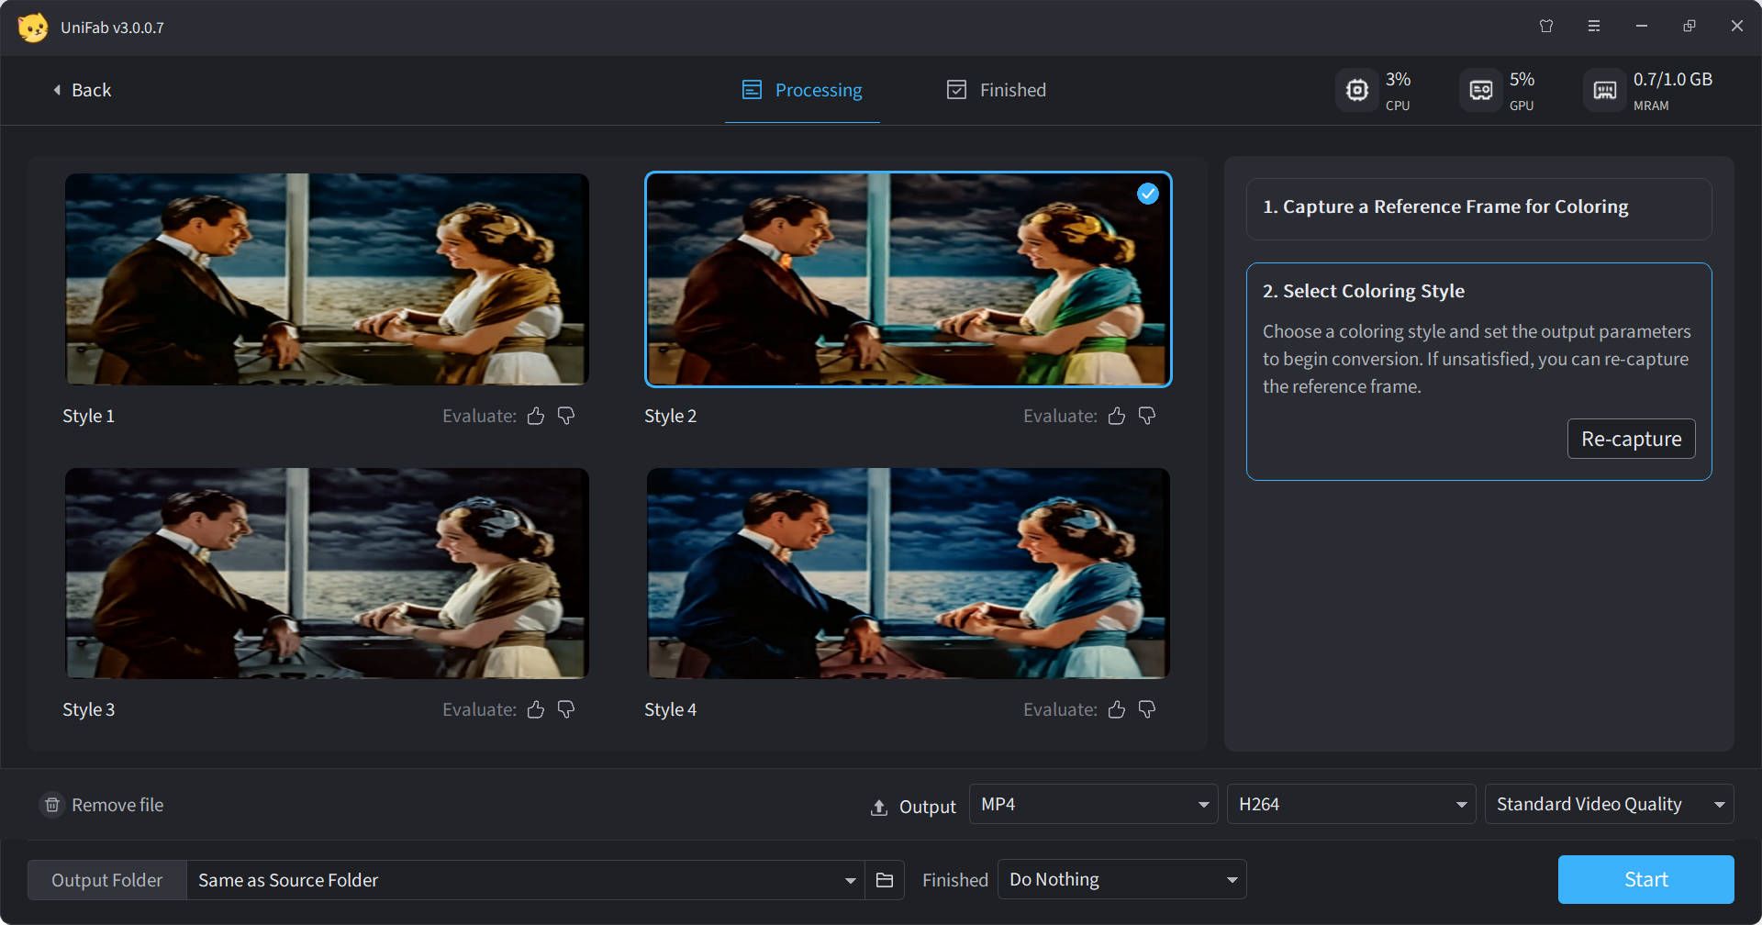Minimize the UniFab window
1762x925 pixels.
pos(1642,27)
